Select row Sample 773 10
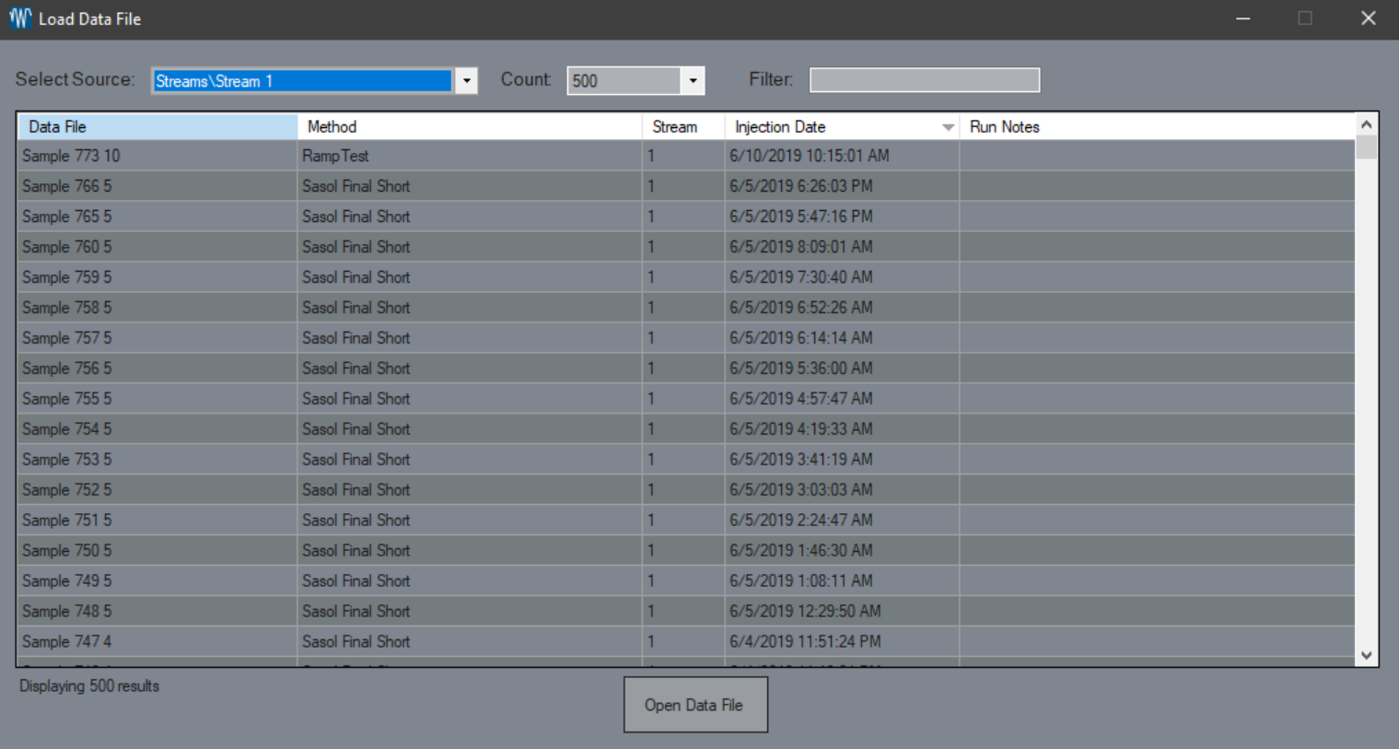 point(686,156)
